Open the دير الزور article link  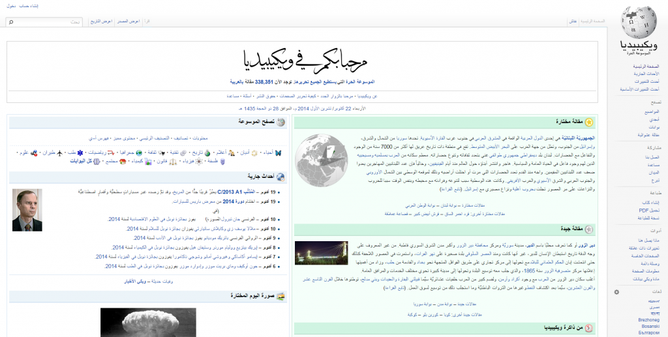tap(588, 246)
